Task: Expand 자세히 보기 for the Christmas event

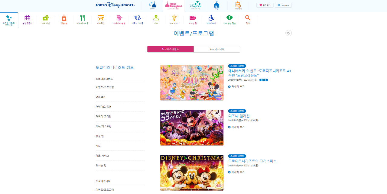Action: [236, 172]
